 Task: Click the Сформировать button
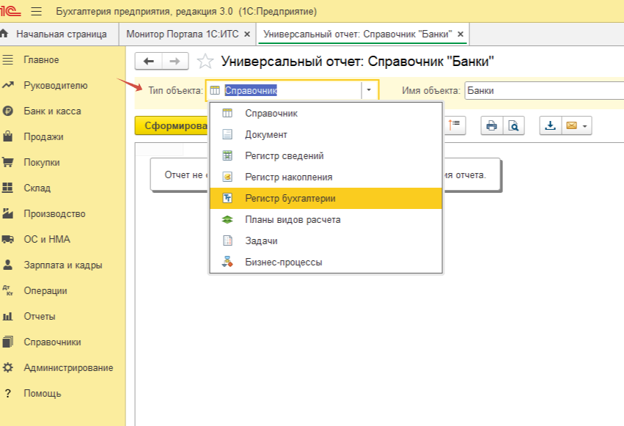172,125
